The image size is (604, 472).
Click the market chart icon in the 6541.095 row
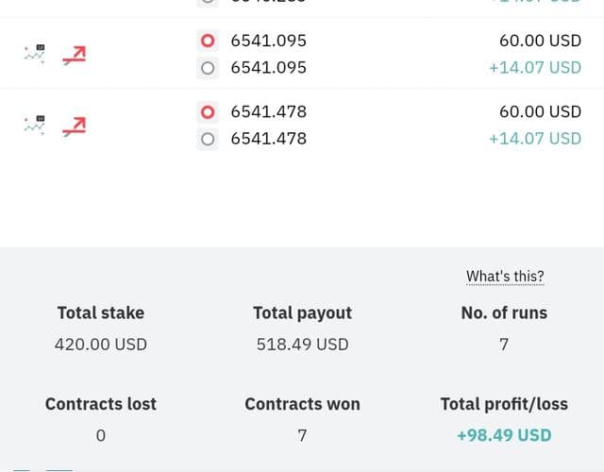[x=35, y=54]
